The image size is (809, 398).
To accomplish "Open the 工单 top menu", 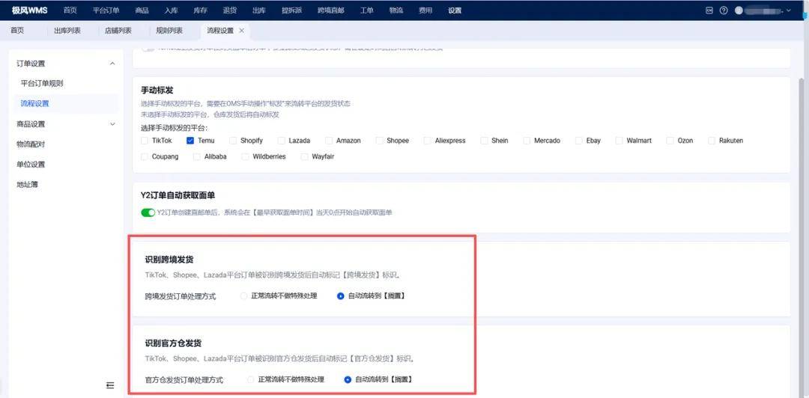I will [367, 10].
